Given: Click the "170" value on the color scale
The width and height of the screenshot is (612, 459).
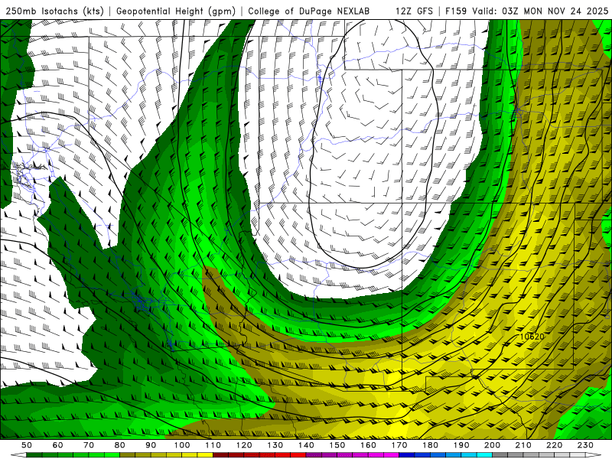Looking at the screenshot, I should pos(399,445).
